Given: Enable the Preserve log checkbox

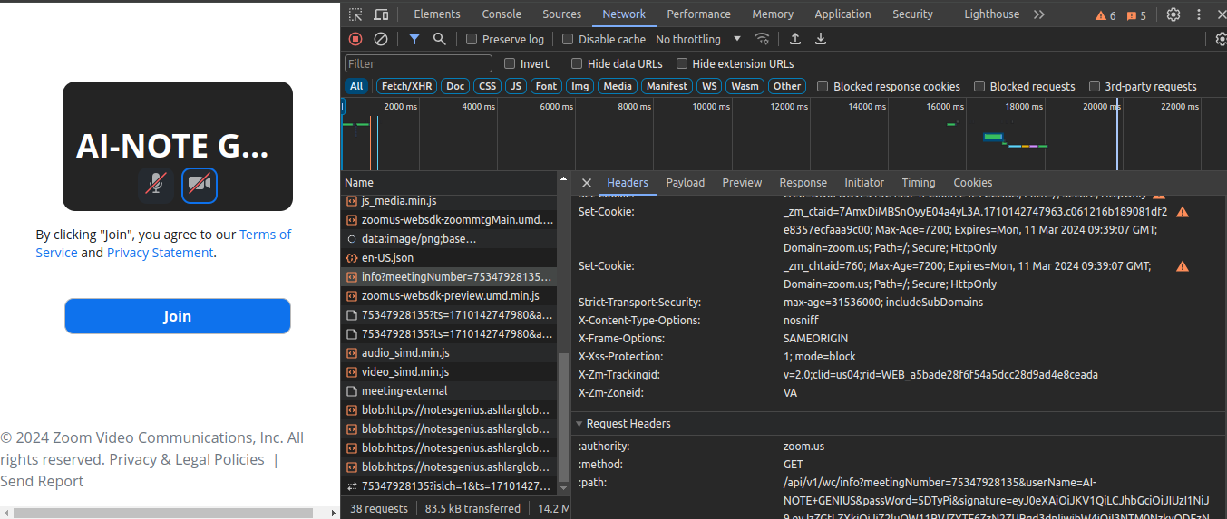Looking at the screenshot, I should point(472,40).
